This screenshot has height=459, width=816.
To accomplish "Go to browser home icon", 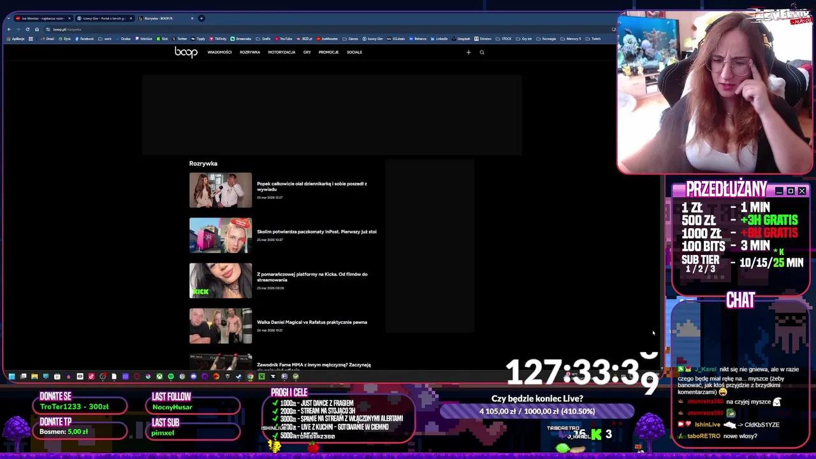I will 37,29.
